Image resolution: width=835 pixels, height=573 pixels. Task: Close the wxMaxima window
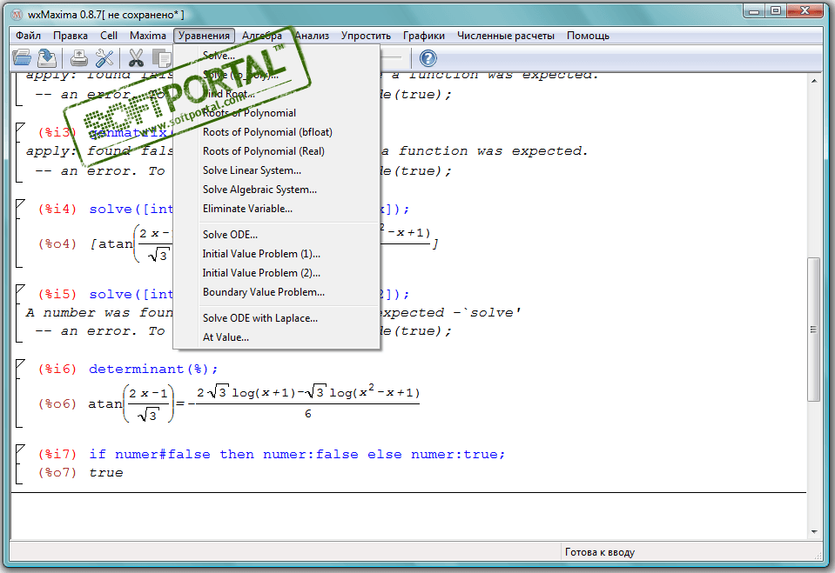tap(805, 11)
